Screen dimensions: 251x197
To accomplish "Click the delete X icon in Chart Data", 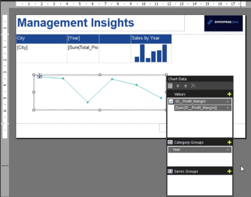I will (x=193, y=86).
